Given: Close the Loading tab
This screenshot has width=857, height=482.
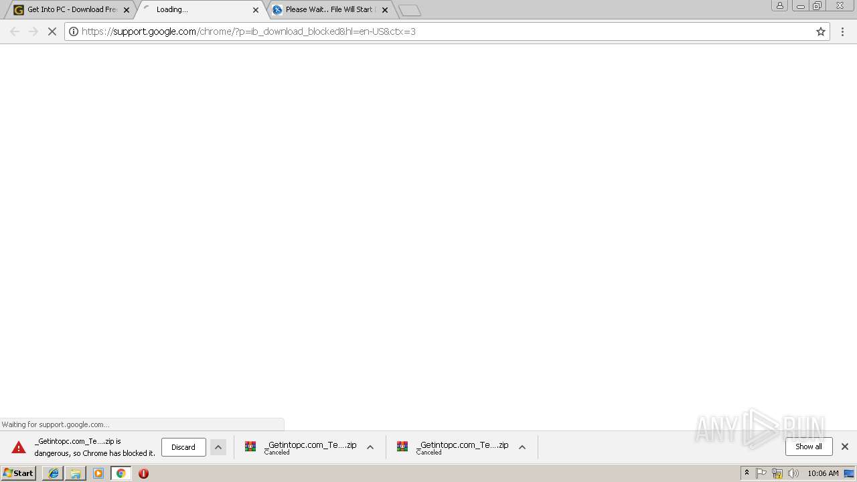Looking at the screenshot, I should pyautogui.click(x=256, y=10).
